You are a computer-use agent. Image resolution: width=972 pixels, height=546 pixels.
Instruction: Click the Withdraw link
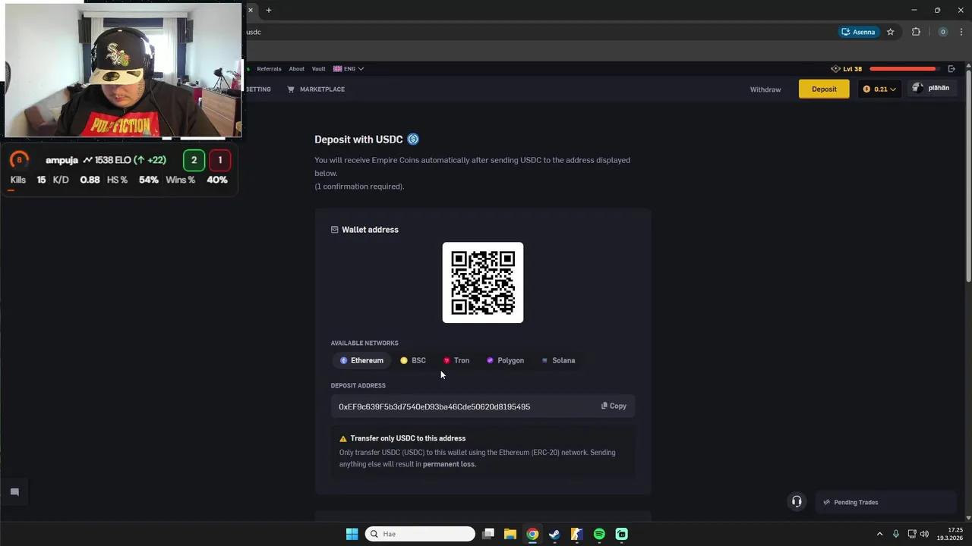(x=765, y=89)
